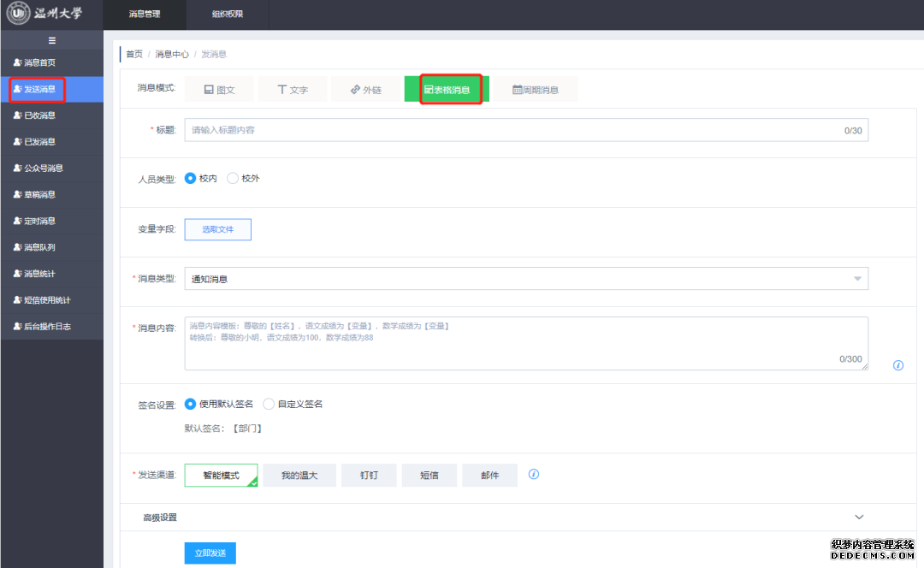
Task: Select the 校外 radio button
Action: pos(233,179)
